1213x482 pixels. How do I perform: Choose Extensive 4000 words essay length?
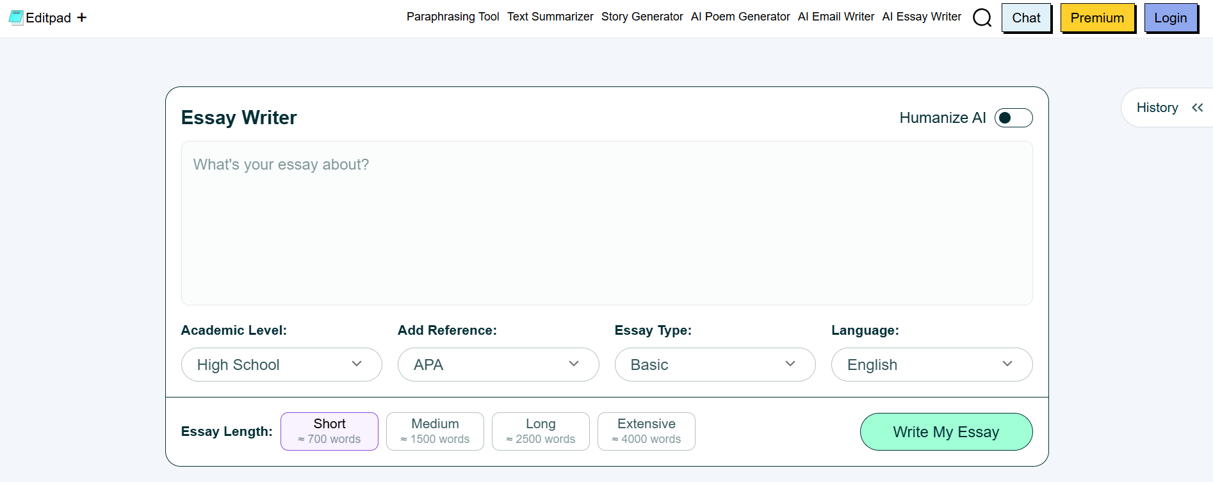(x=646, y=431)
